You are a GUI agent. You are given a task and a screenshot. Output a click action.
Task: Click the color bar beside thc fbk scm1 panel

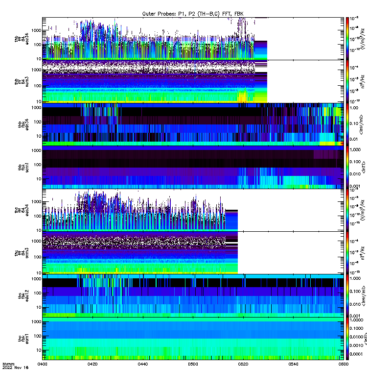coord(347,339)
